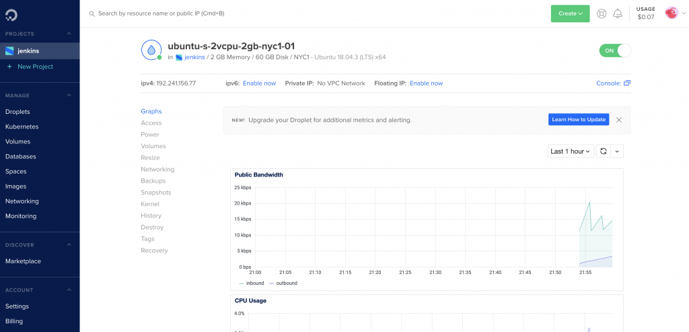The height and width of the screenshot is (332, 689).
Task: Open the Power tab
Action: coord(150,135)
